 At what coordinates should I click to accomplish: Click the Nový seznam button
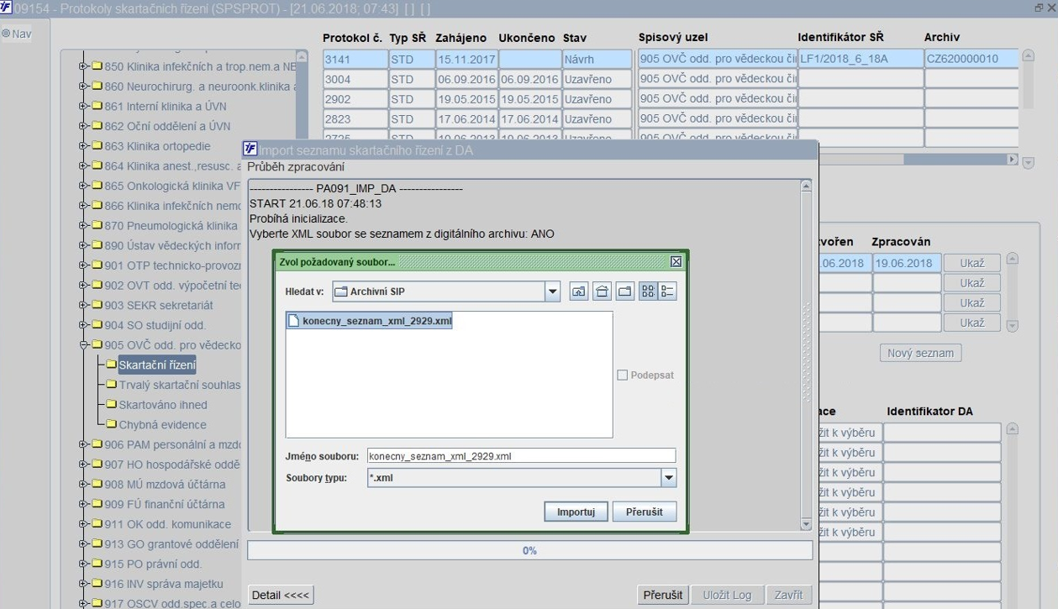921,353
